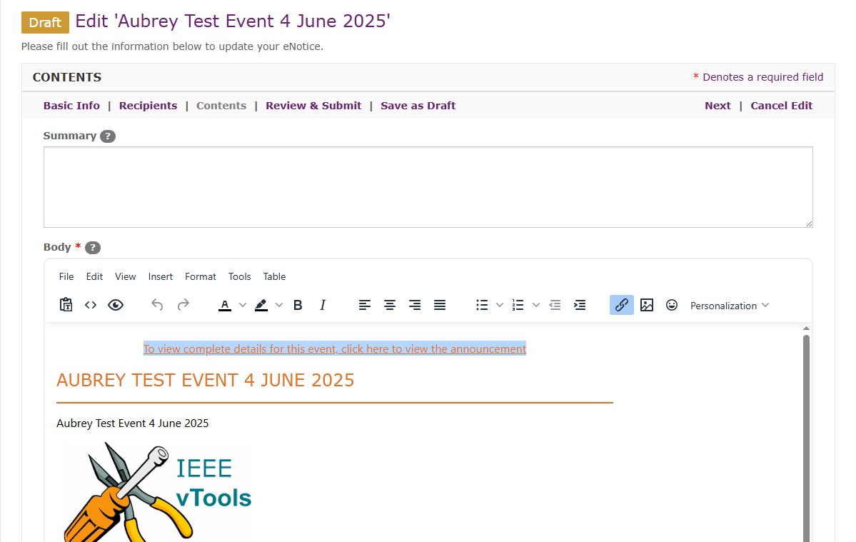Image resolution: width=856 pixels, height=542 pixels.
Task: Select the Contents step
Action: [221, 106]
